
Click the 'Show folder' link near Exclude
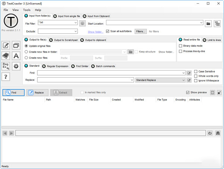click(x=95, y=32)
